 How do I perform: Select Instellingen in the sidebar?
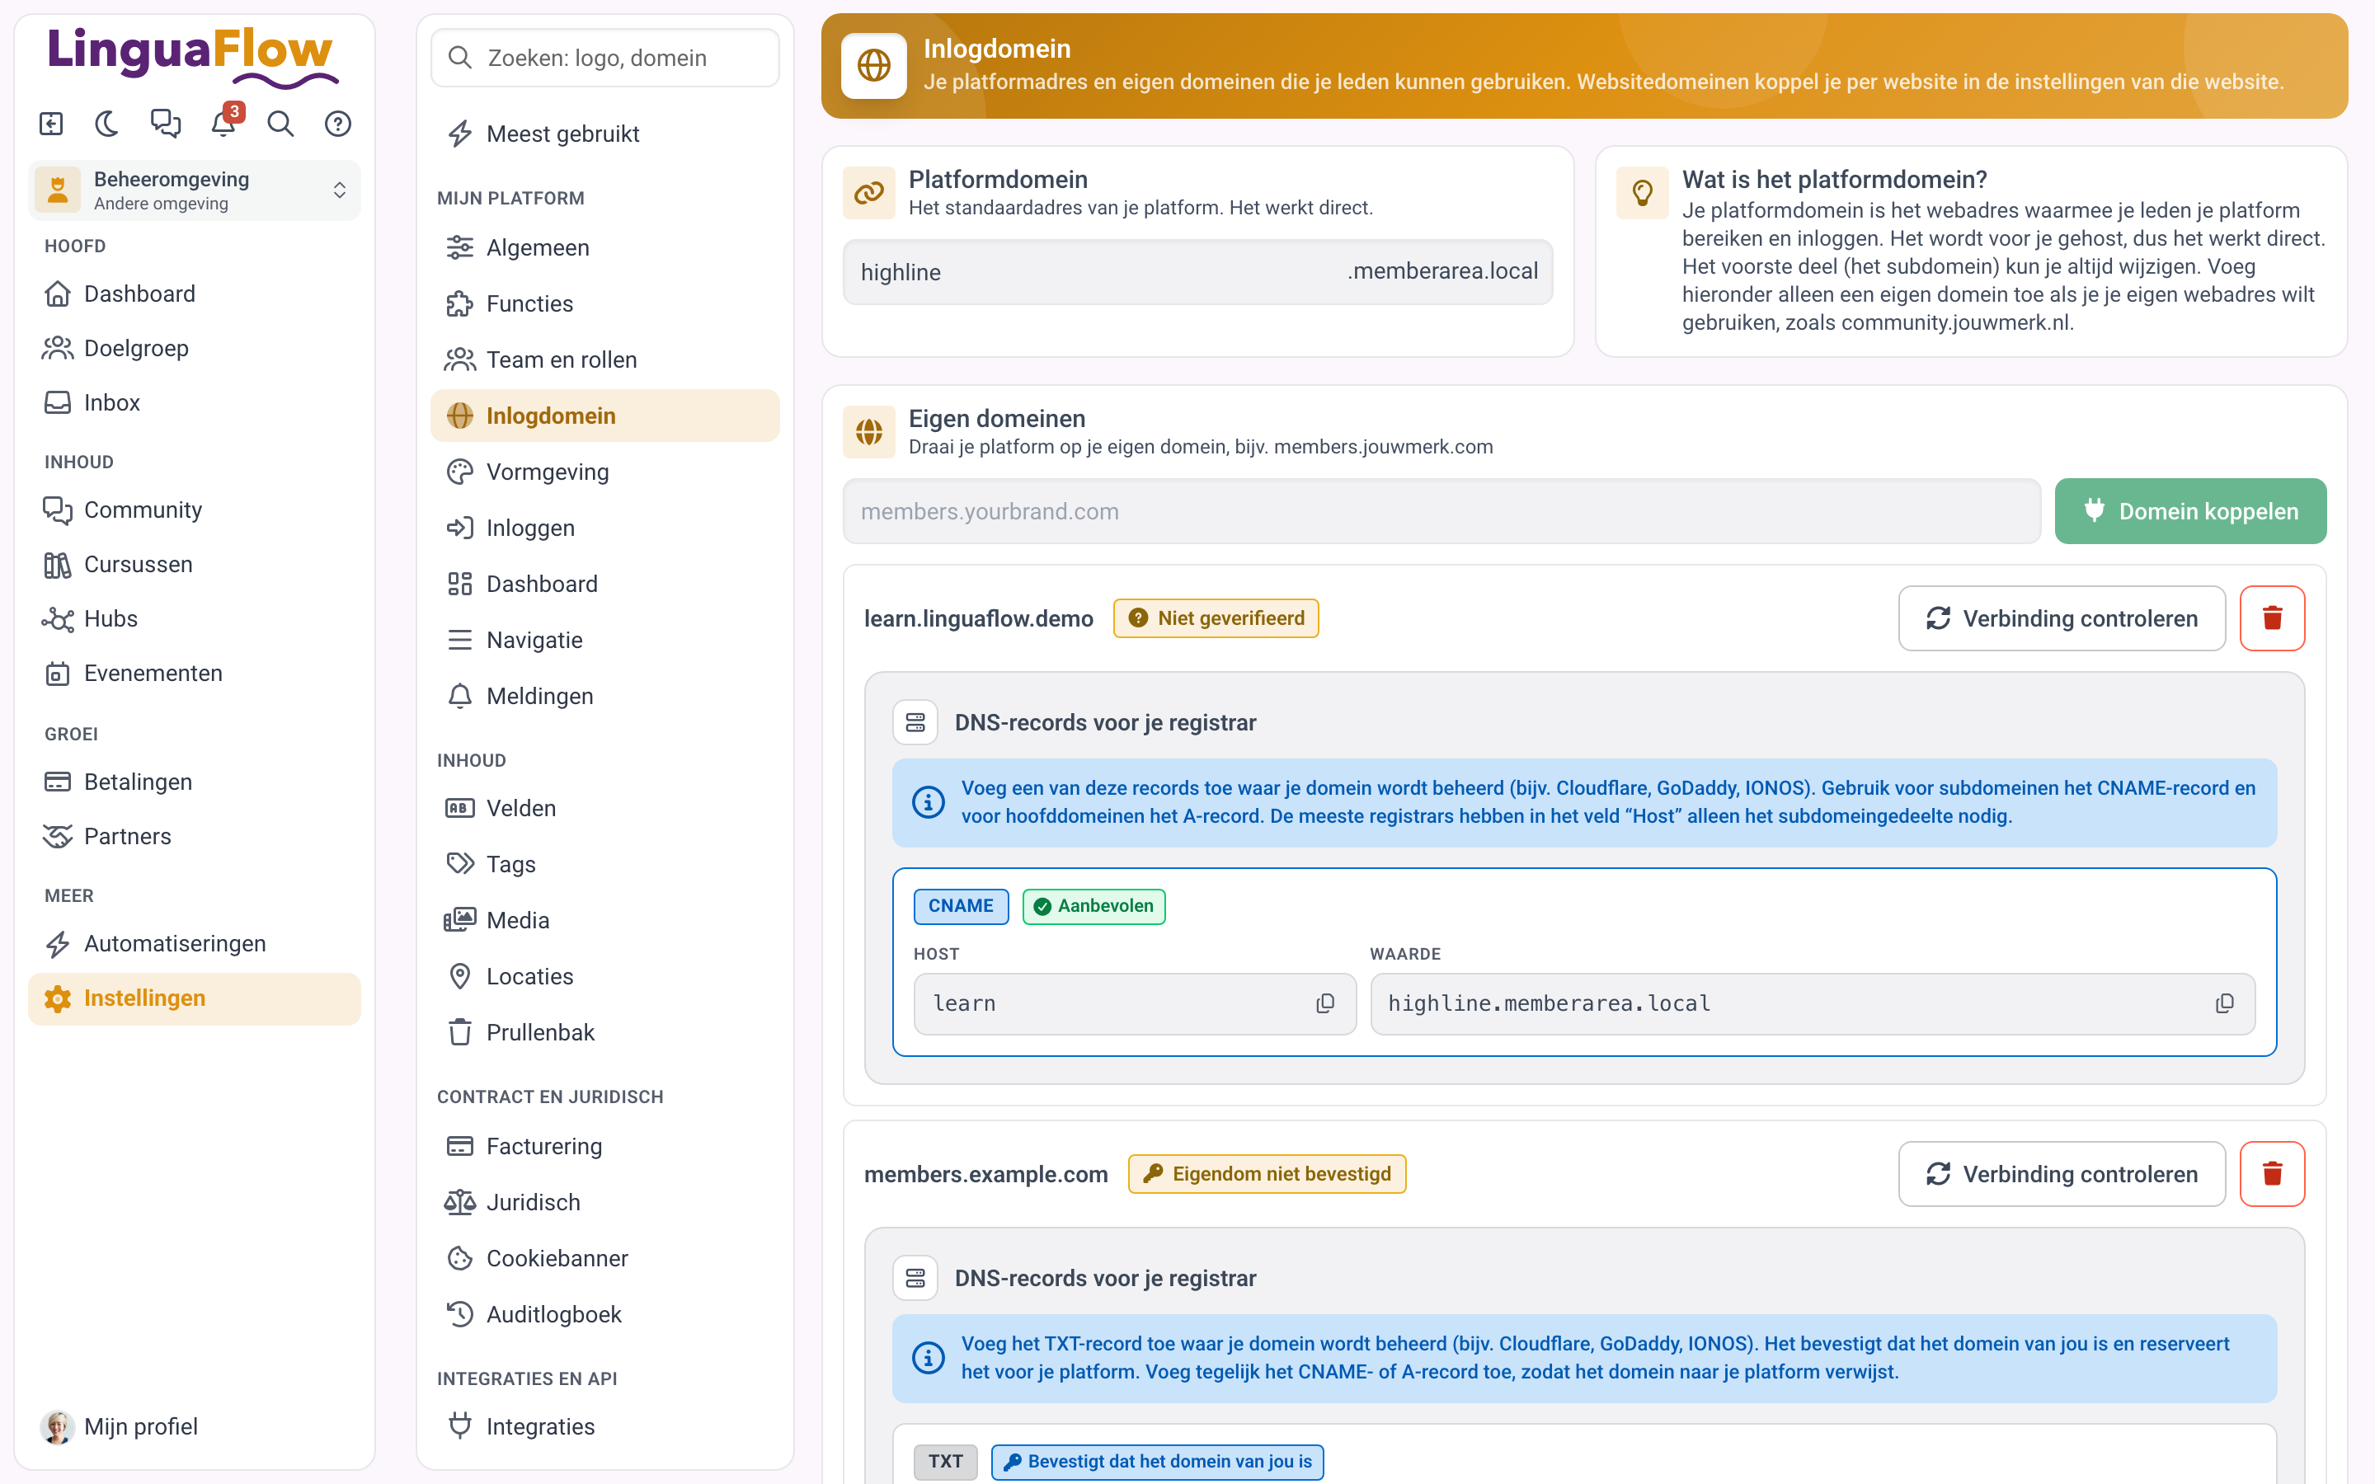click(195, 998)
